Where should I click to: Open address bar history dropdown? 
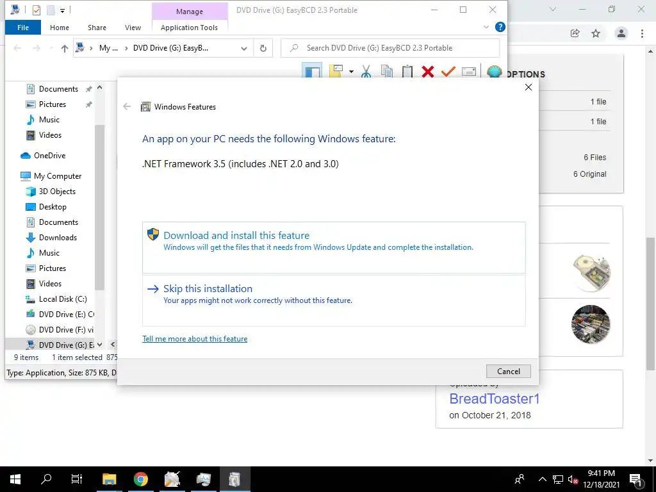click(244, 48)
